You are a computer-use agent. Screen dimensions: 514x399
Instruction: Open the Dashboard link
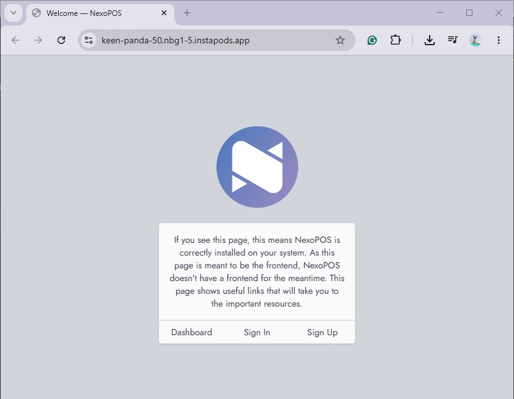[192, 332]
